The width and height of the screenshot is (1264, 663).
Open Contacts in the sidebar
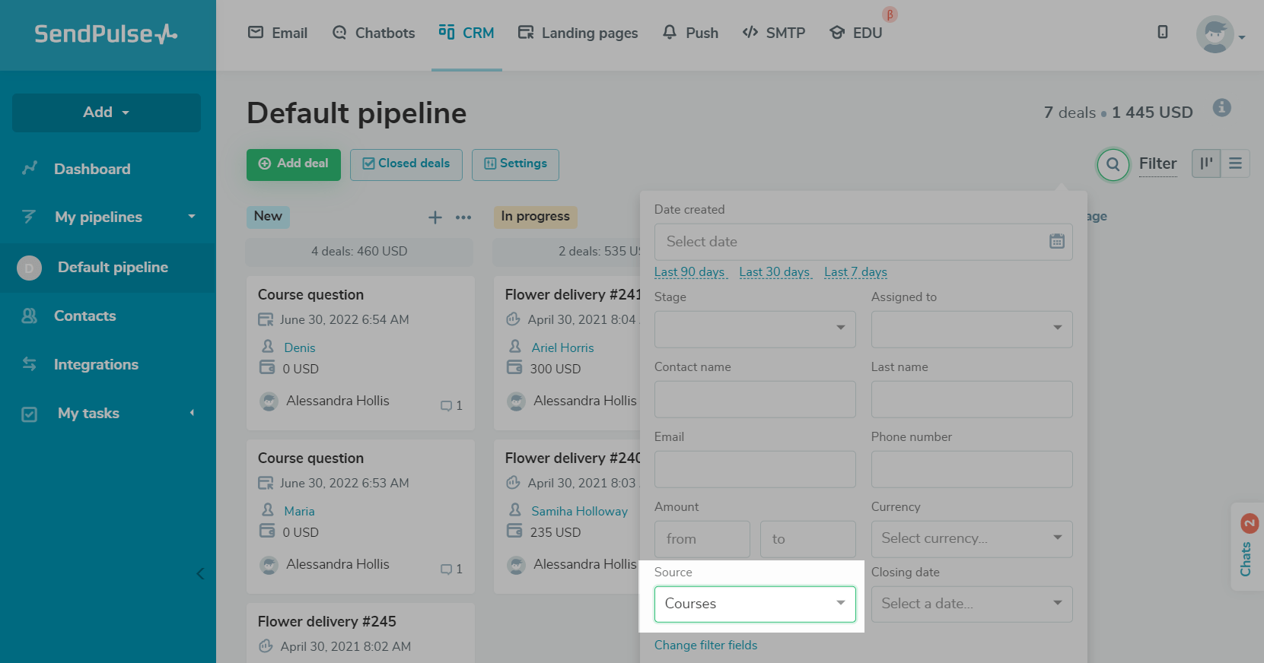[84, 316]
